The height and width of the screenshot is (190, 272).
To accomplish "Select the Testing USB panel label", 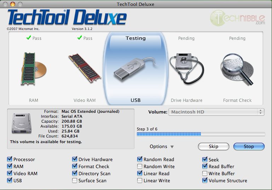I will [x=136, y=38].
